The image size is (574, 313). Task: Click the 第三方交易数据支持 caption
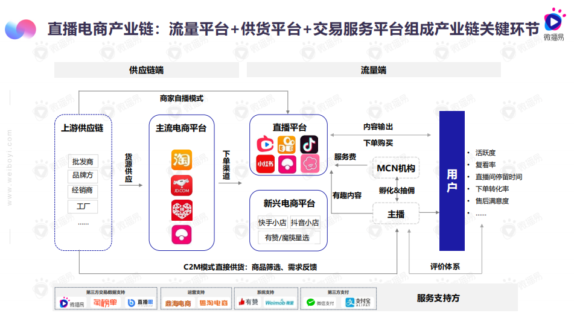[x=106, y=292]
